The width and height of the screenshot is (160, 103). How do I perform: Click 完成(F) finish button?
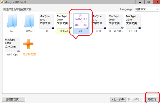point(151,99)
